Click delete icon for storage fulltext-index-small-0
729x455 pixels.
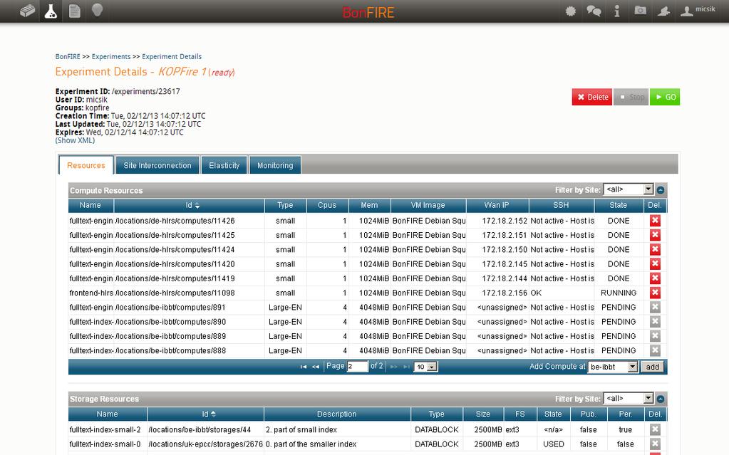click(x=655, y=444)
